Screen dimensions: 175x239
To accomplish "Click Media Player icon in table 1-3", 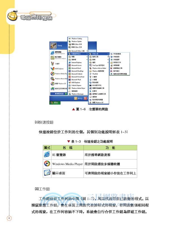I will point(47,164).
